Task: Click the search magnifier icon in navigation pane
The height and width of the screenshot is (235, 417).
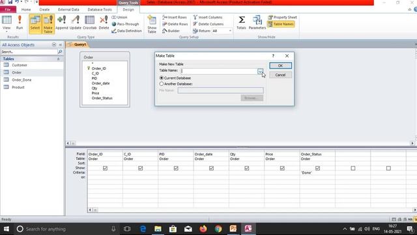Action: [61, 52]
